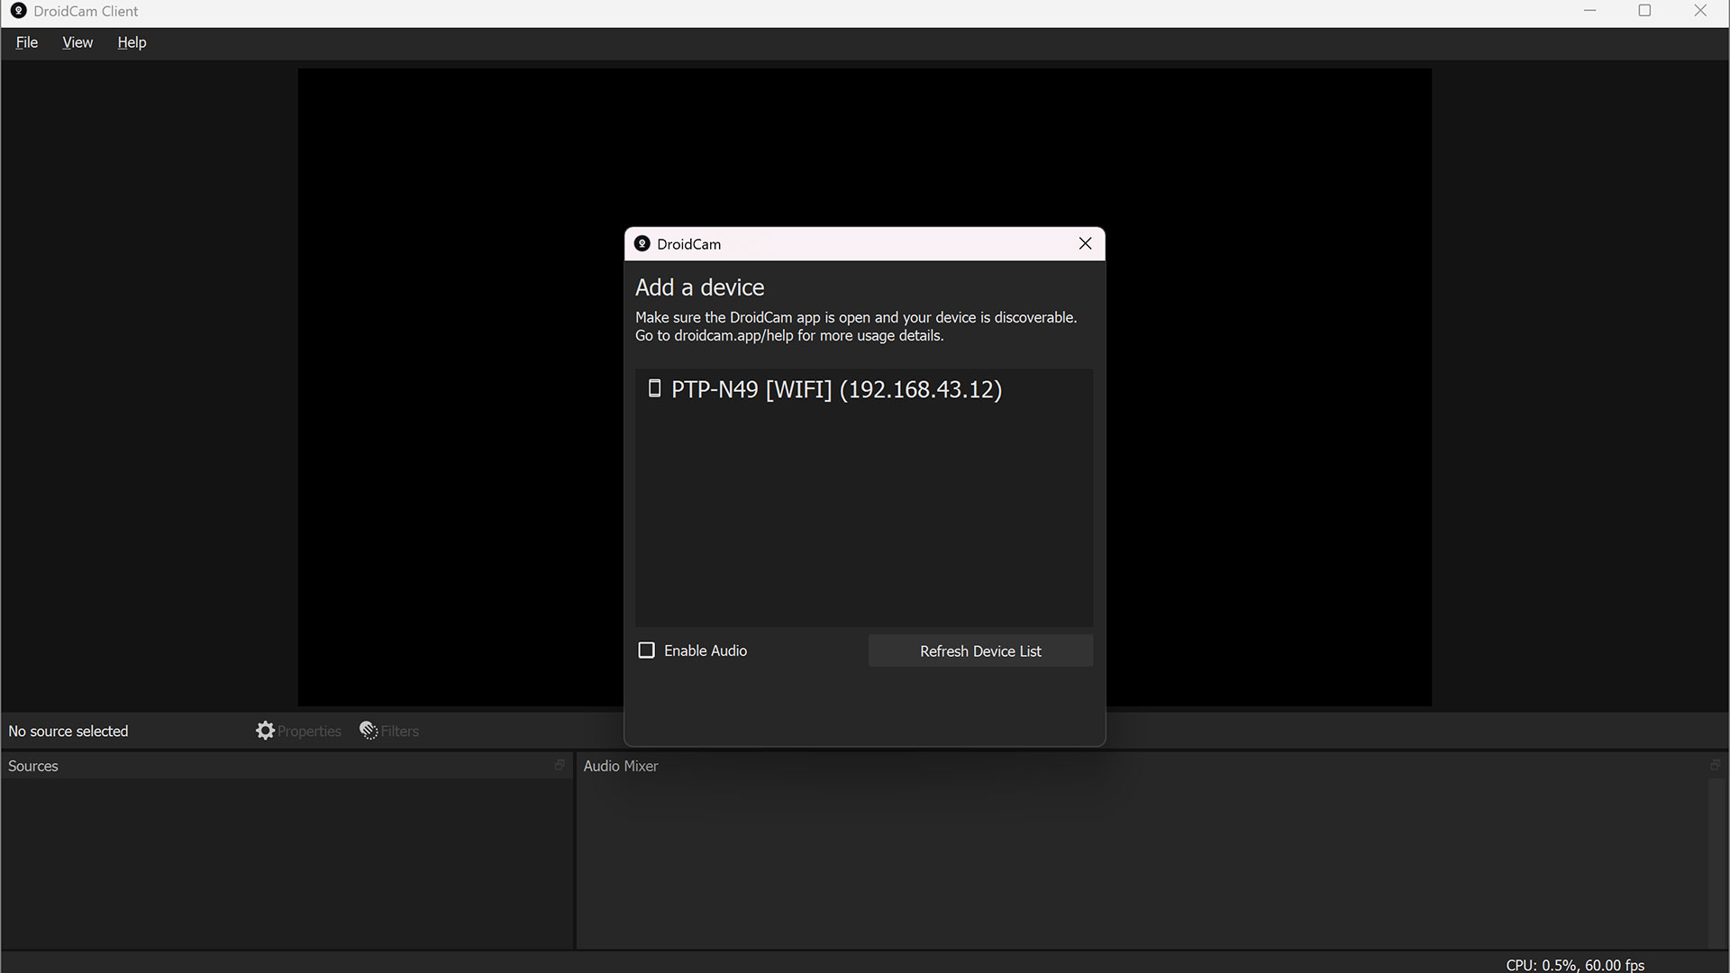
Task: Minimize the DroidCam Client window
Action: pyautogui.click(x=1589, y=11)
